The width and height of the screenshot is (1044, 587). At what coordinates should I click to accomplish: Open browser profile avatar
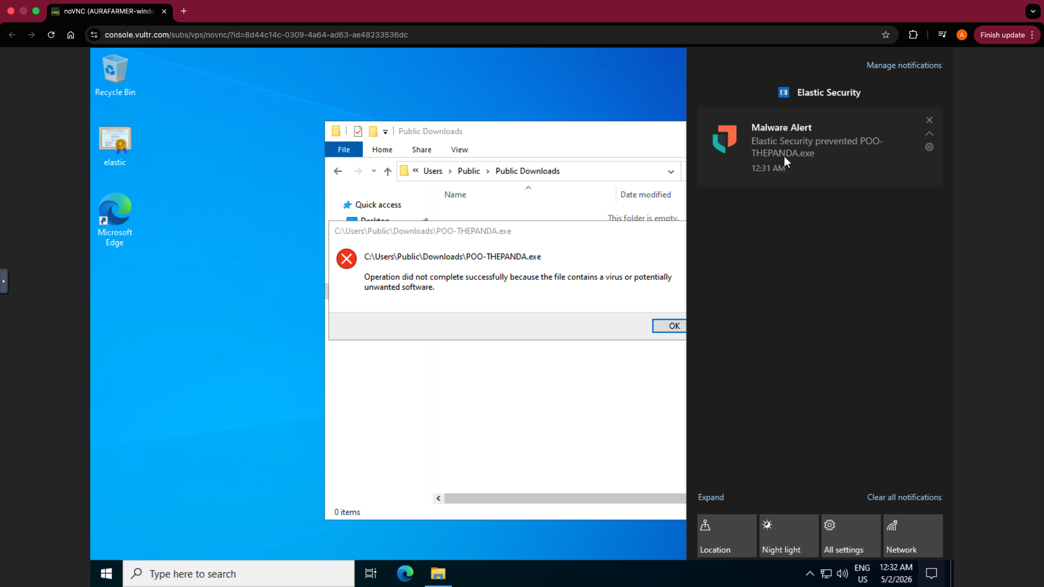pyautogui.click(x=962, y=35)
